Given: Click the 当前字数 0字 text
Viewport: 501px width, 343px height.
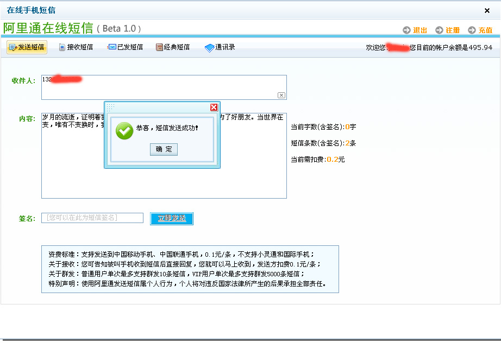Looking at the screenshot, I should pyautogui.click(x=323, y=127).
